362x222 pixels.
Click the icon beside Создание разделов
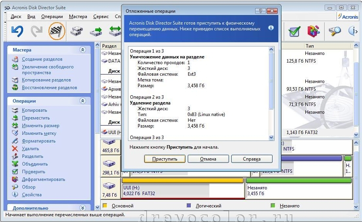coord(15,59)
